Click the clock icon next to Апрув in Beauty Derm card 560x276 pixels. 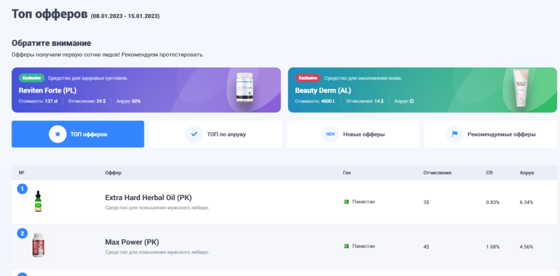[411, 101]
